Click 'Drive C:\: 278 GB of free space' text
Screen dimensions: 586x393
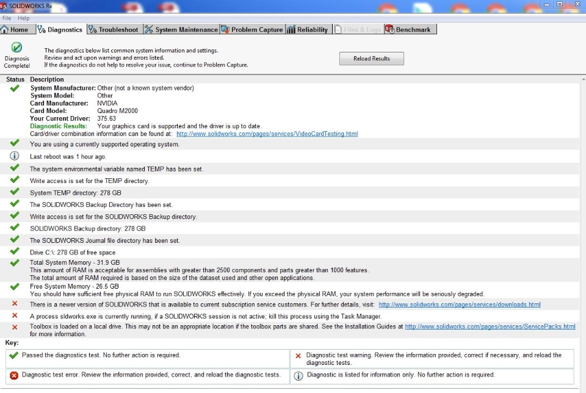point(73,253)
